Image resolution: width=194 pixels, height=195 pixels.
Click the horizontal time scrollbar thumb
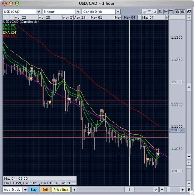coord(130,190)
